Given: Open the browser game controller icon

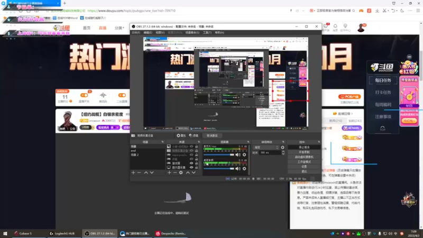Looking at the screenshot, I should click(x=361, y=11).
